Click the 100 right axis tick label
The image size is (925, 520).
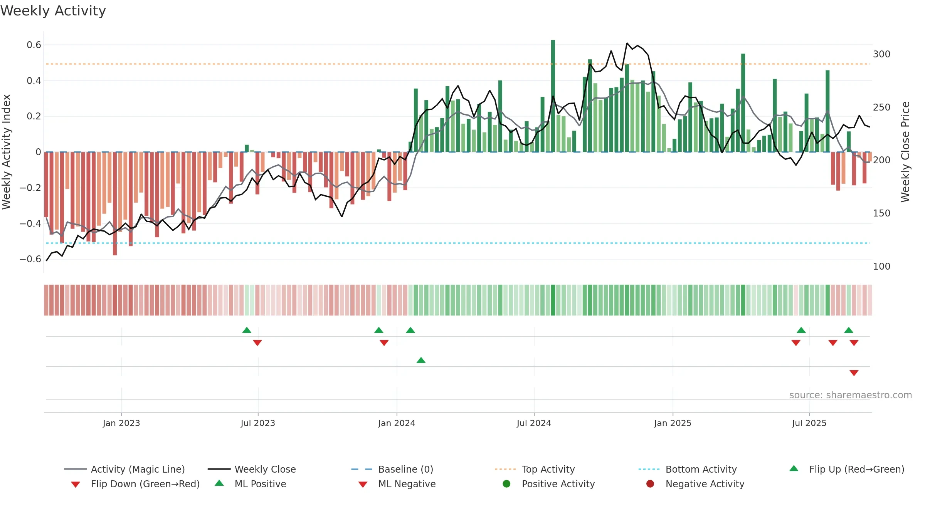click(x=881, y=266)
